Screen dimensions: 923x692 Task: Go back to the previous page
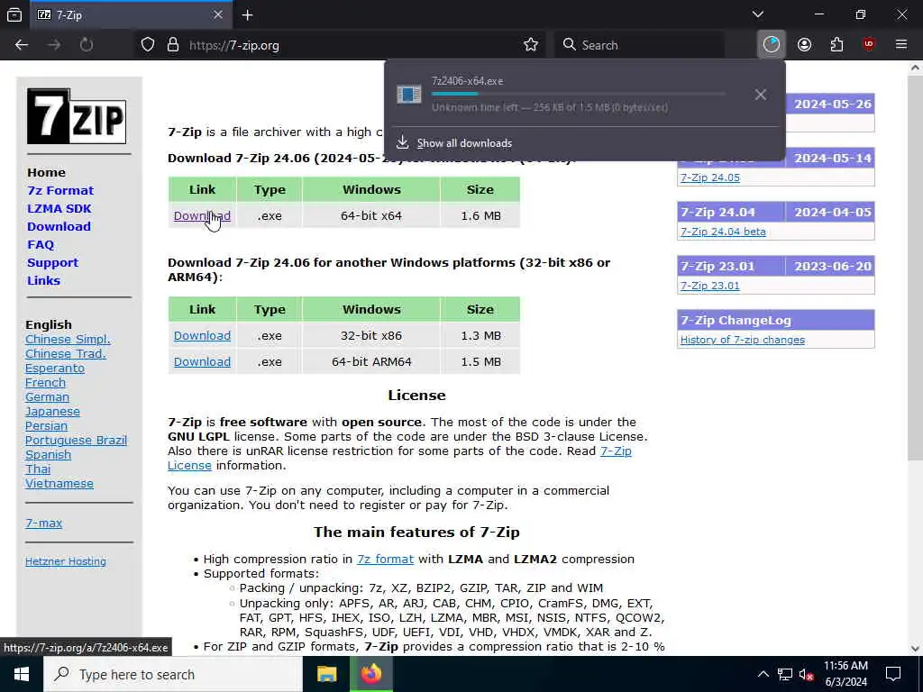(x=22, y=45)
